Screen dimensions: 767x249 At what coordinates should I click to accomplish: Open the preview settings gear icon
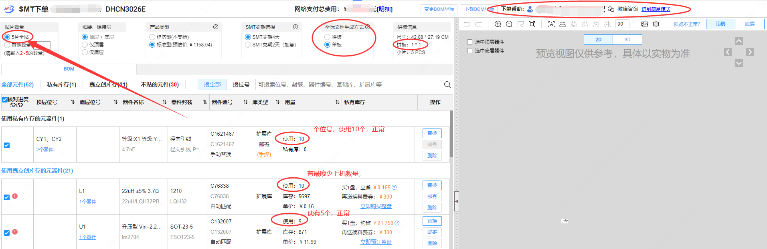click(x=656, y=24)
